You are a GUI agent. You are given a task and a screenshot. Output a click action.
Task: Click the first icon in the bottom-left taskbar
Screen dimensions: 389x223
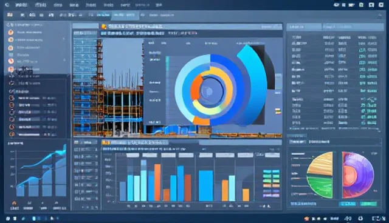tap(8, 219)
